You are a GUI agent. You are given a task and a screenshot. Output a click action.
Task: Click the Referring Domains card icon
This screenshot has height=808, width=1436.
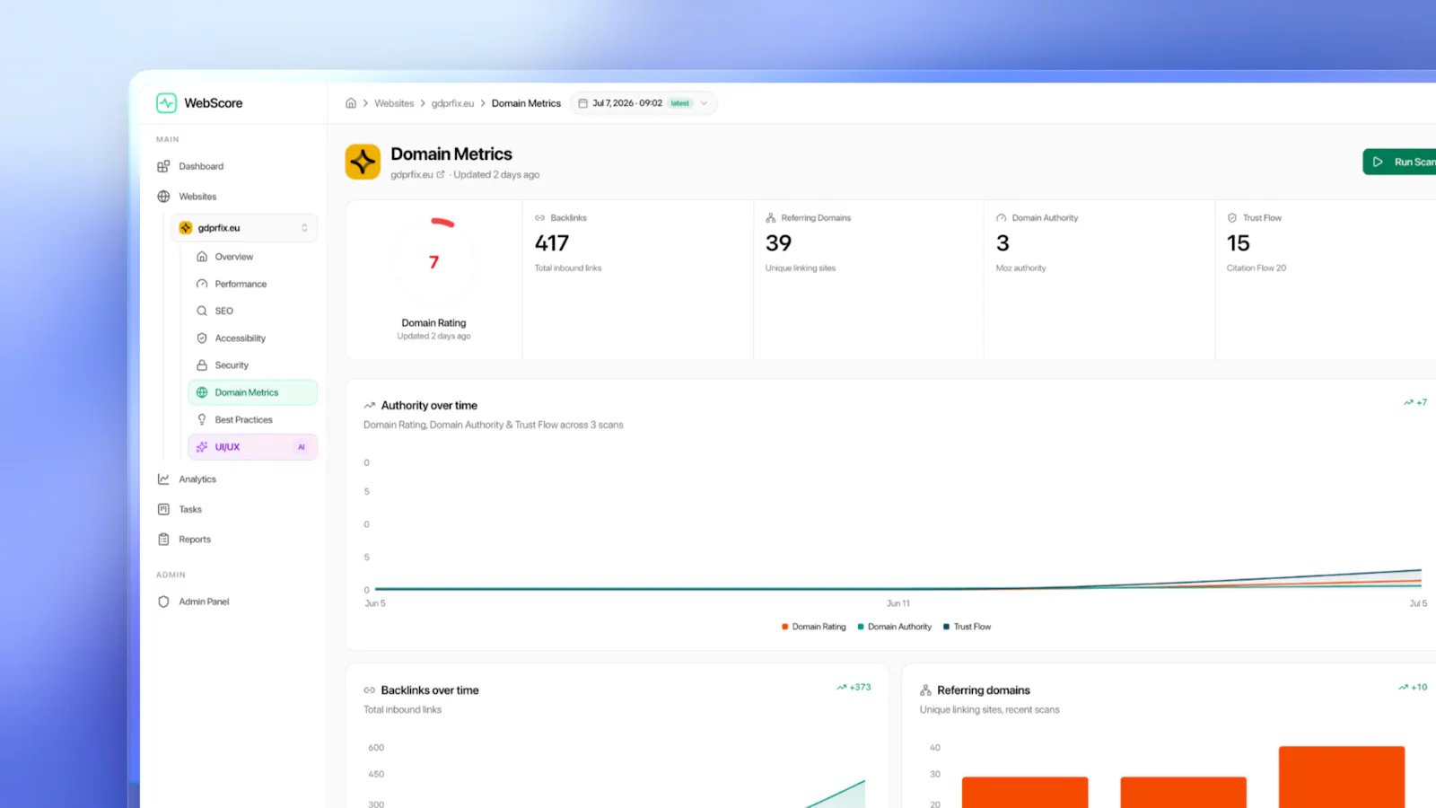(770, 218)
